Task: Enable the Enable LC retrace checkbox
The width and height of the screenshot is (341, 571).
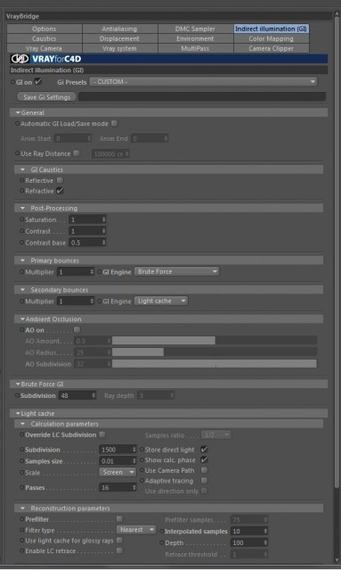Action: (x=119, y=550)
